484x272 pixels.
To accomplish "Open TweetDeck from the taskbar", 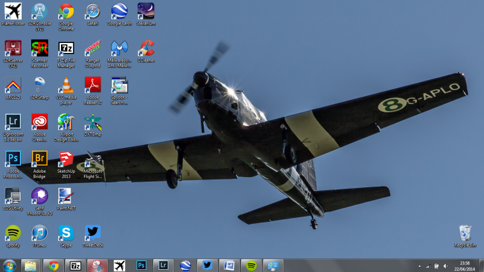I will pos(207,265).
